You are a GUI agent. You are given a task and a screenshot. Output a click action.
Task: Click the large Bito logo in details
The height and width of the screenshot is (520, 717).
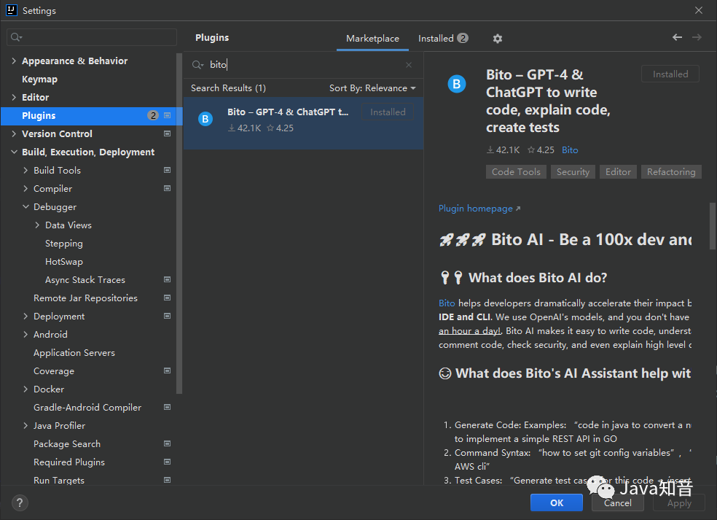point(456,84)
